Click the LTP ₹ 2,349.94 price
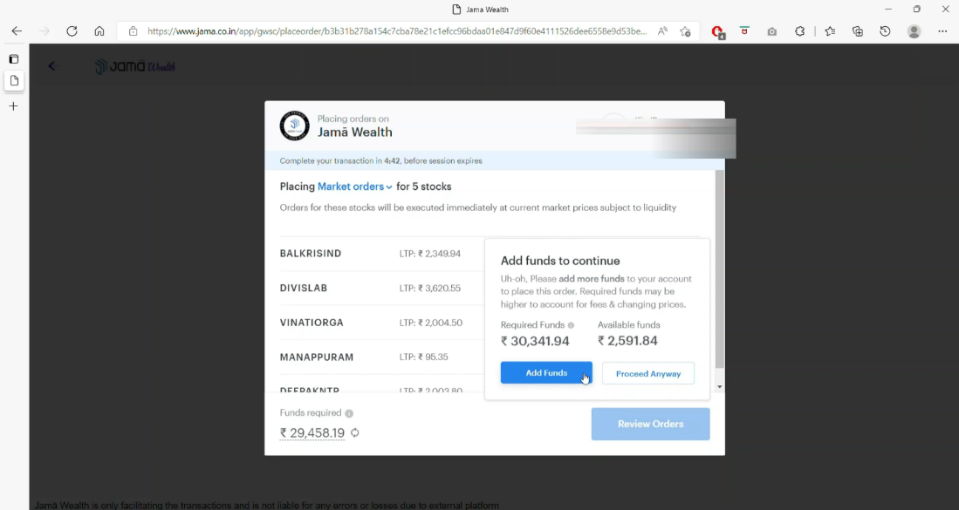Image resolution: width=959 pixels, height=510 pixels. tap(430, 254)
